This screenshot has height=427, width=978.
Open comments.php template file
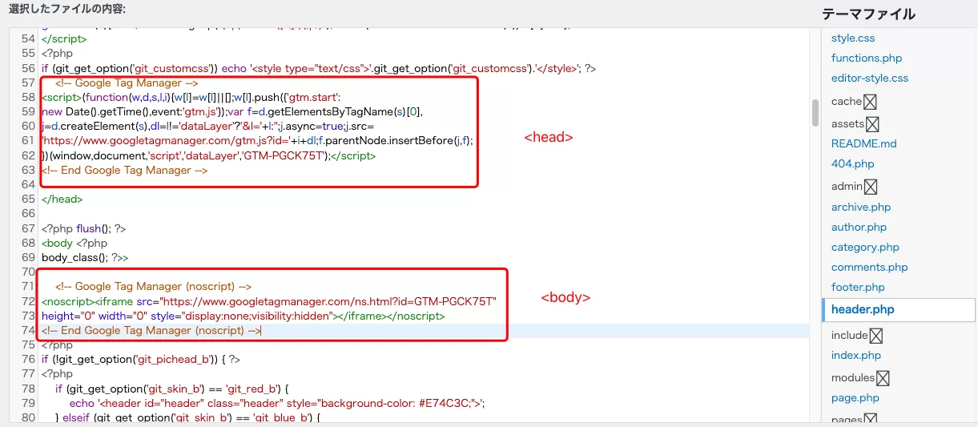click(x=869, y=267)
